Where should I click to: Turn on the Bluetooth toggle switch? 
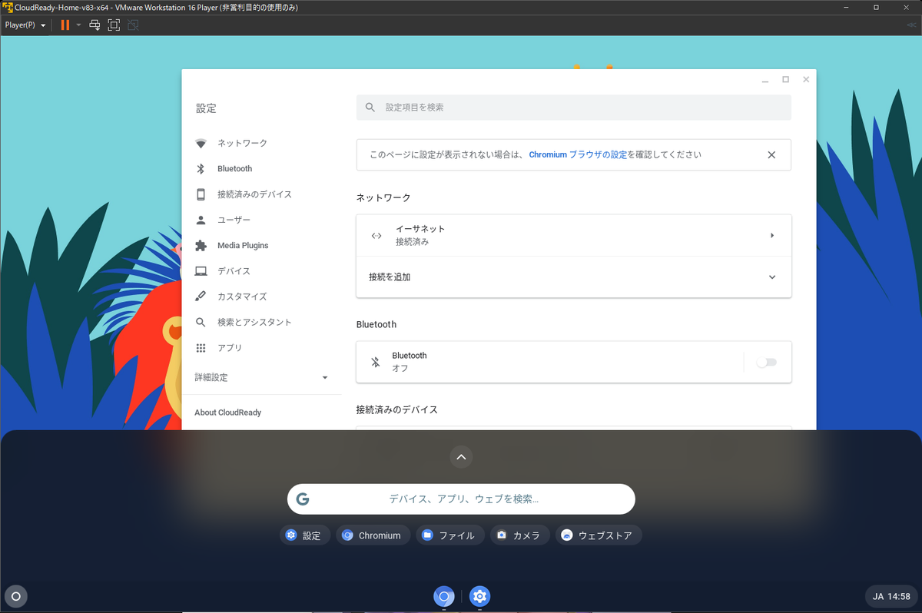coord(766,363)
